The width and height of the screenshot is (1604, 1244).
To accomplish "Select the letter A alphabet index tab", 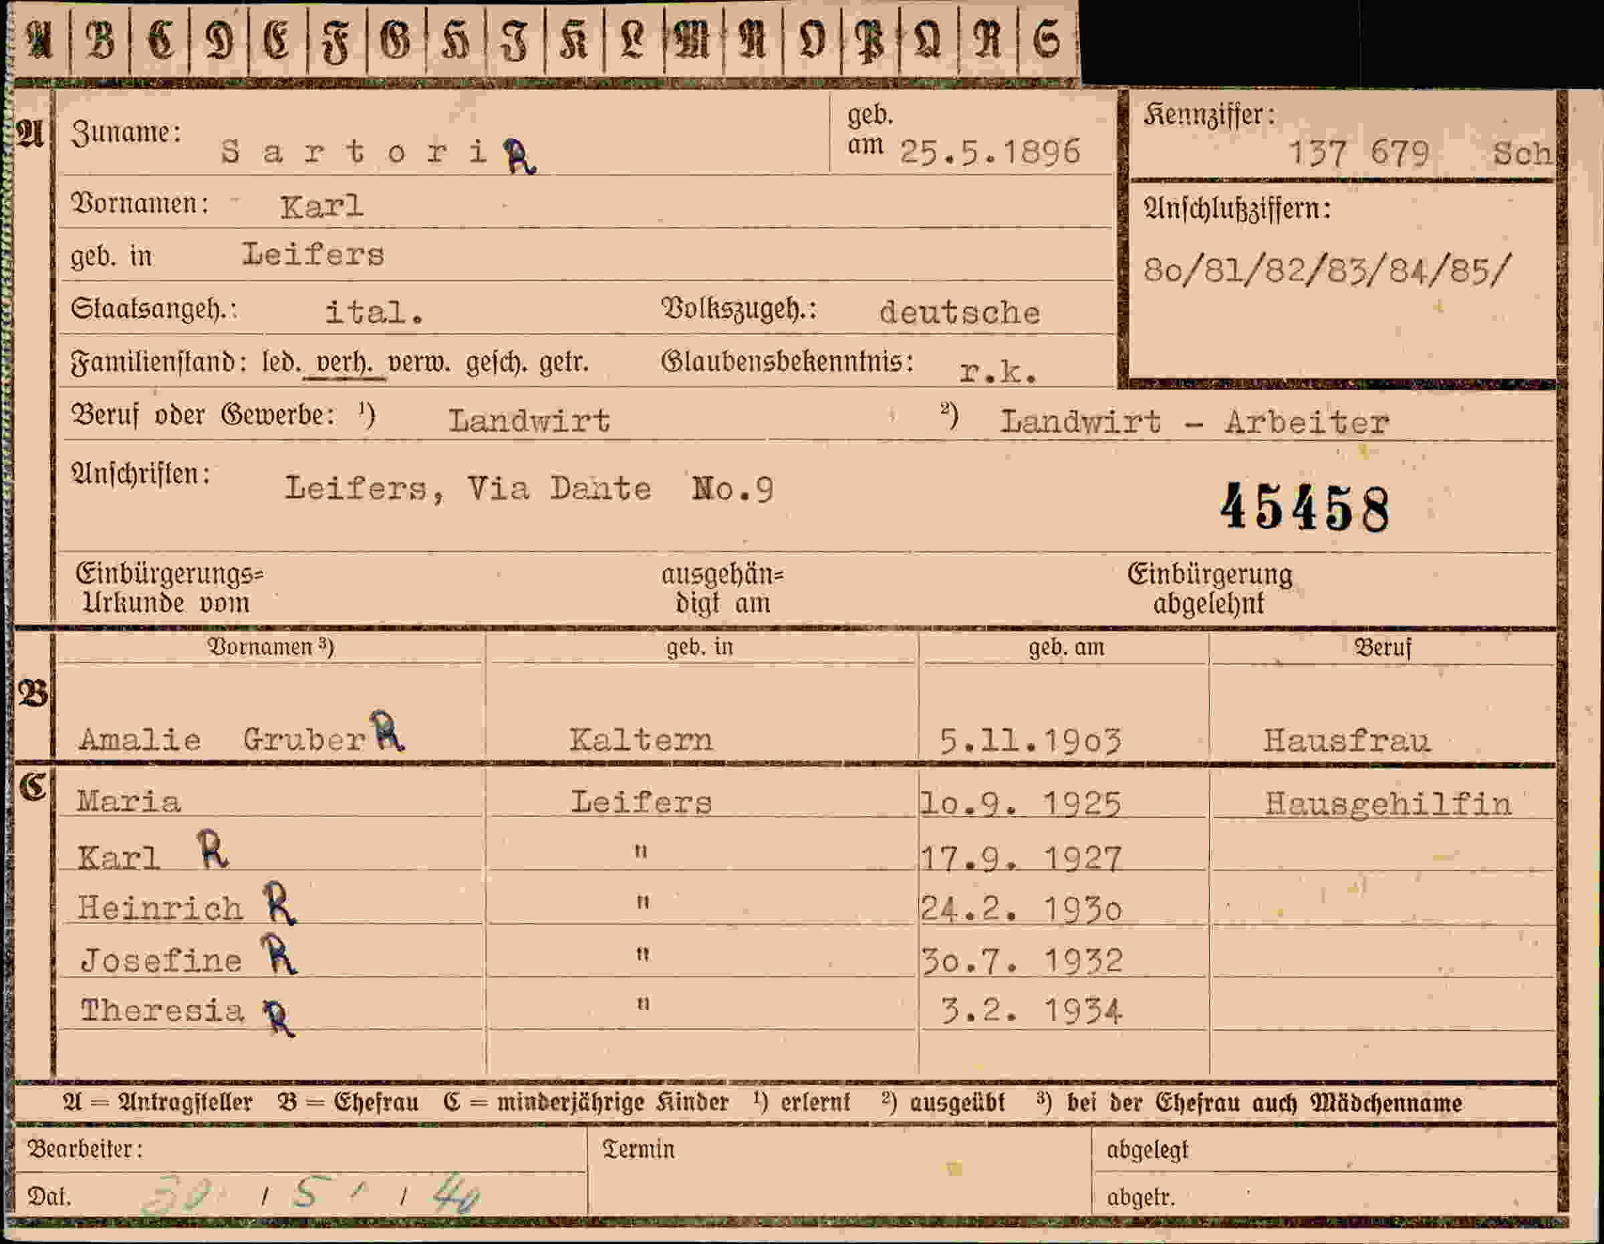I will (x=40, y=40).
